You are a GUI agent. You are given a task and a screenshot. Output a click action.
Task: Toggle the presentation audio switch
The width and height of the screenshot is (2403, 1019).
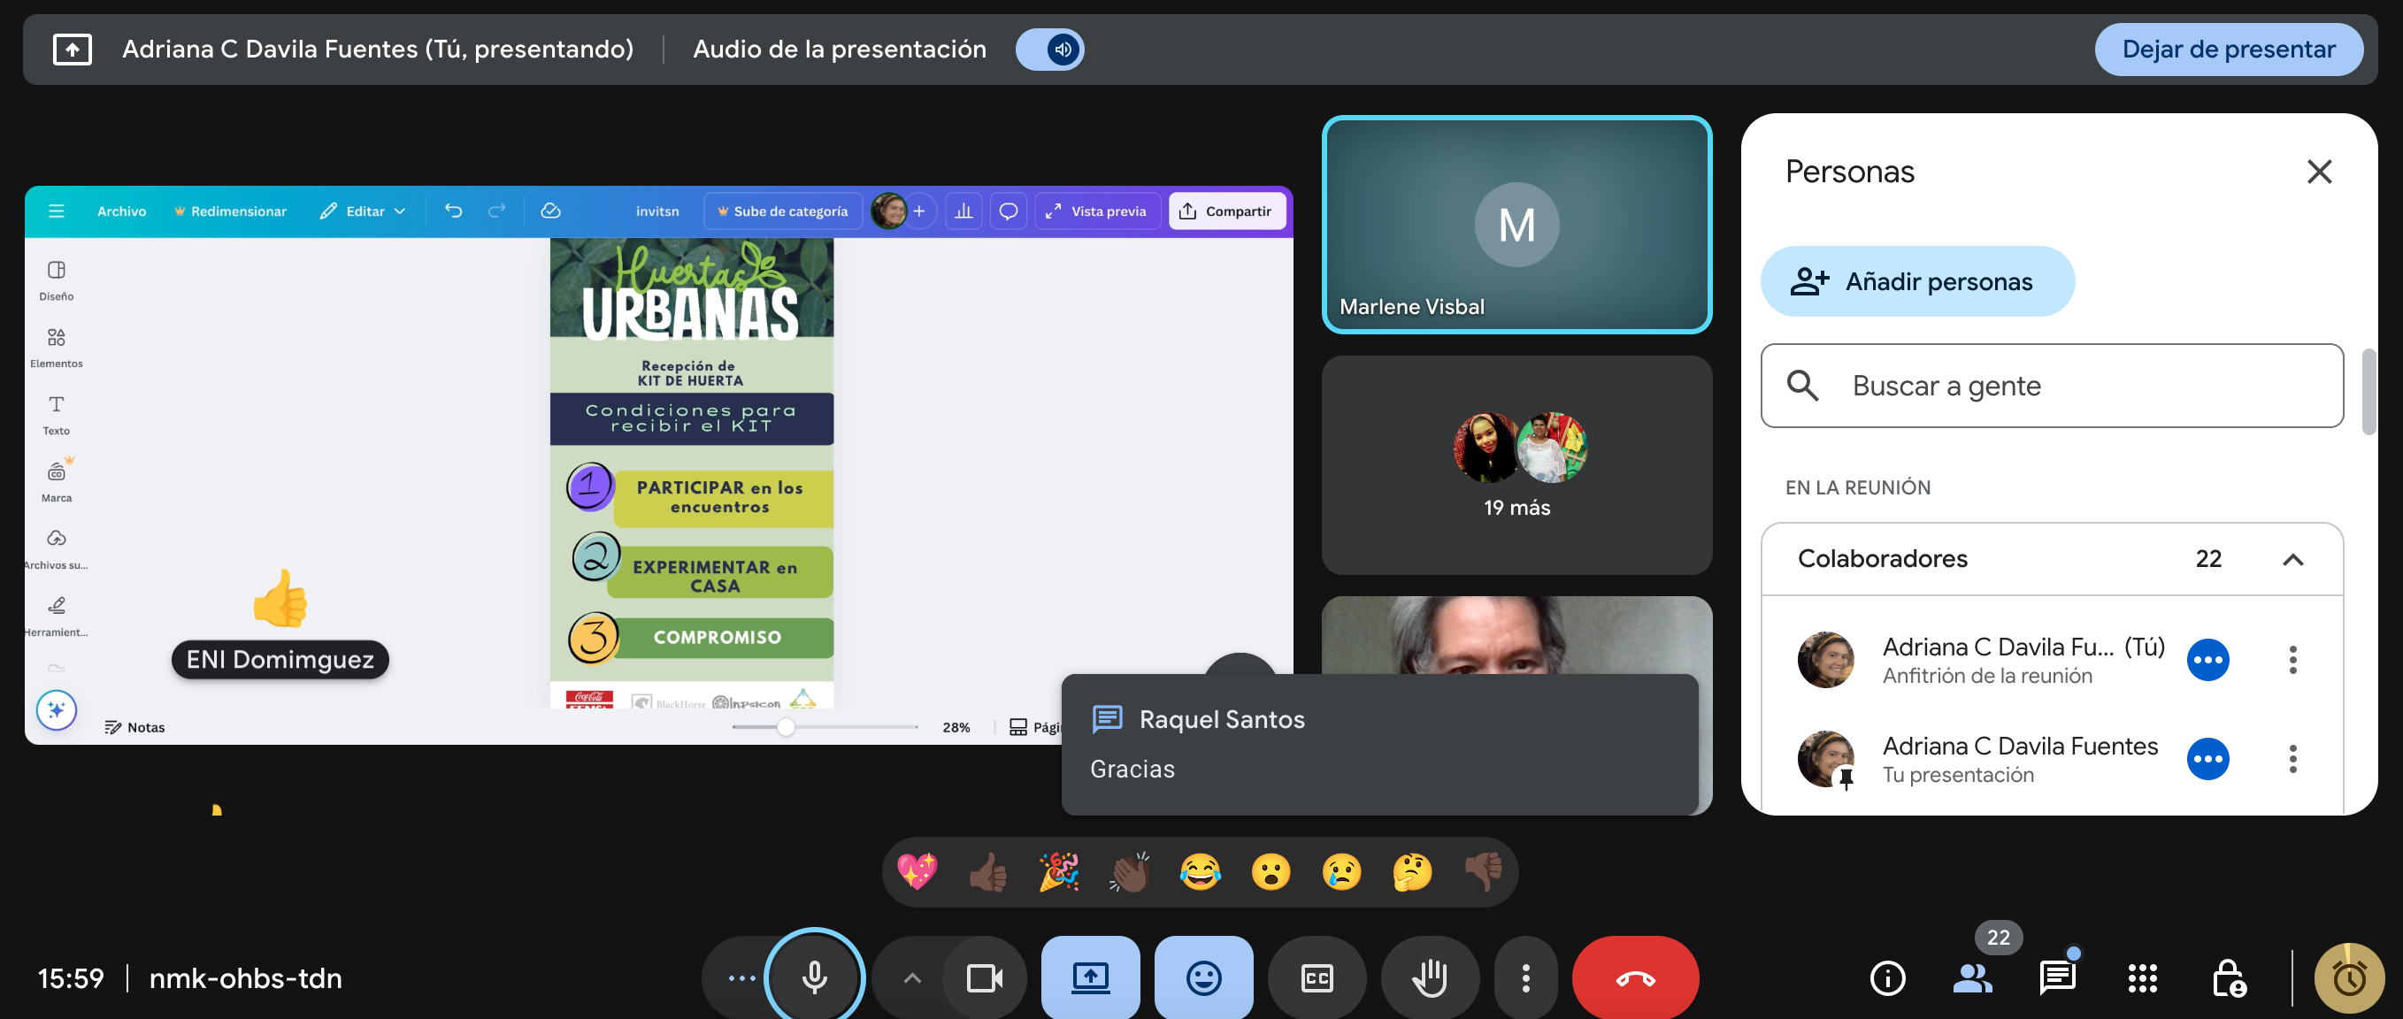pyautogui.click(x=1050, y=50)
